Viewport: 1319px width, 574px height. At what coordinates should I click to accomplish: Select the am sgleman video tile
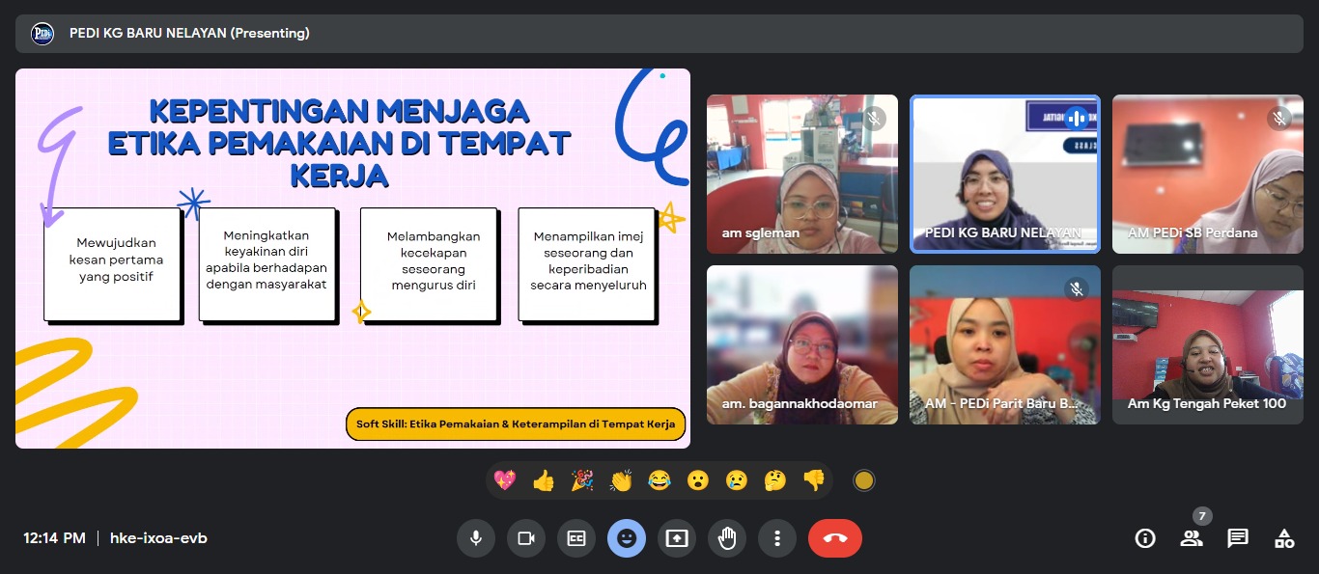click(x=801, y=174)
